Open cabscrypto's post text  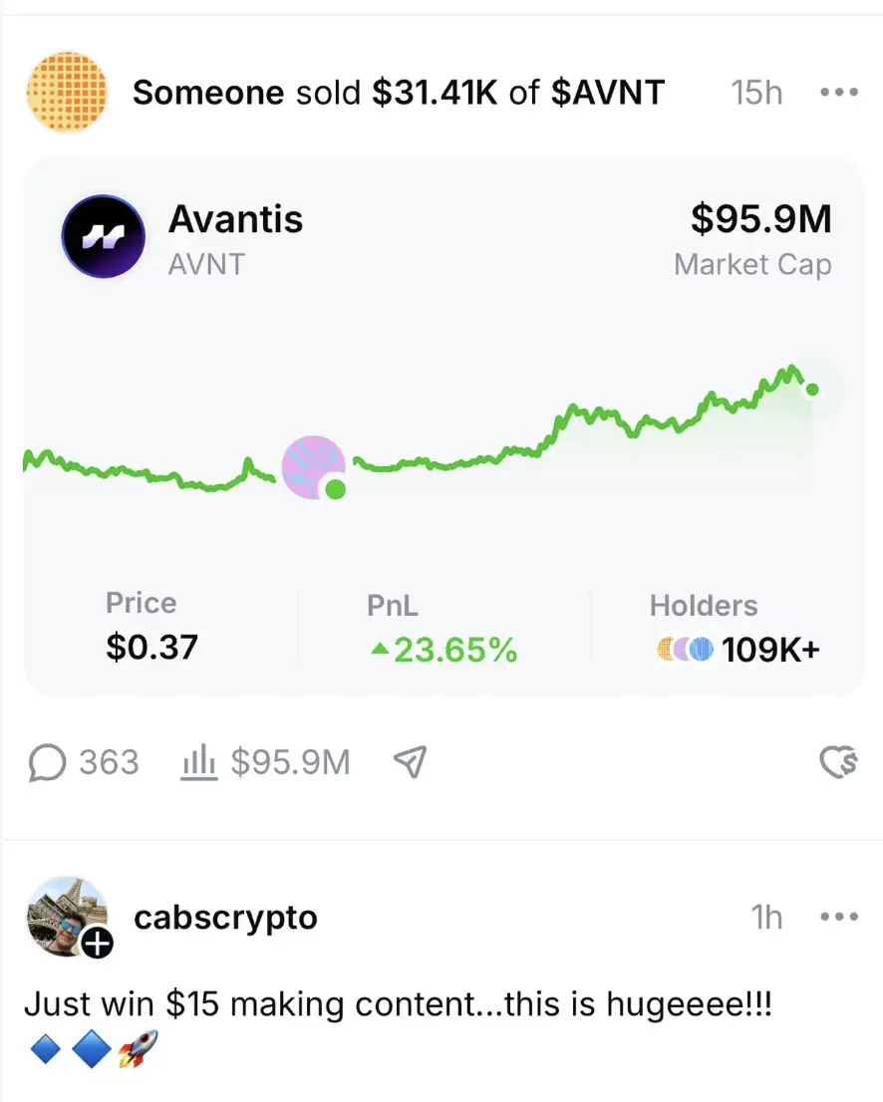pos(399,1003)
